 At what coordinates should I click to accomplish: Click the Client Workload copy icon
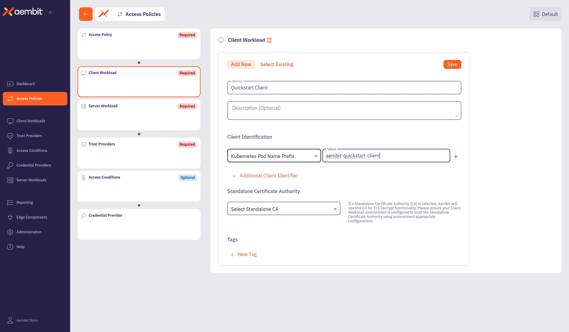[x=269, y=40]
